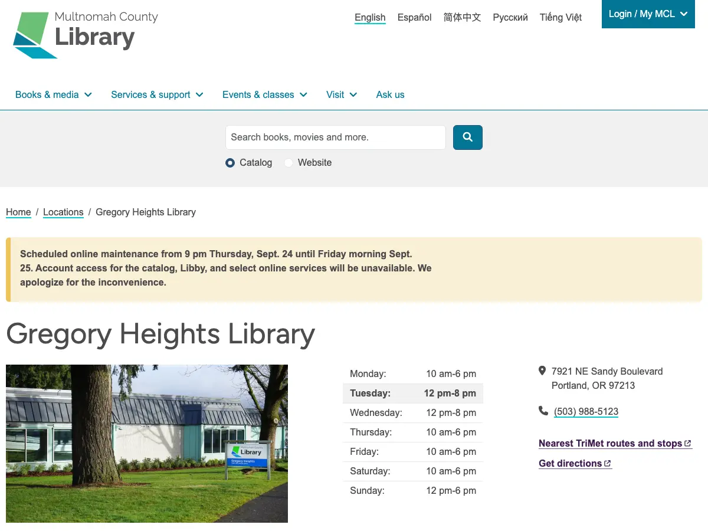Click the 7921 NE Sandy Boulevard address
The image size is (708, 531).
607,379
